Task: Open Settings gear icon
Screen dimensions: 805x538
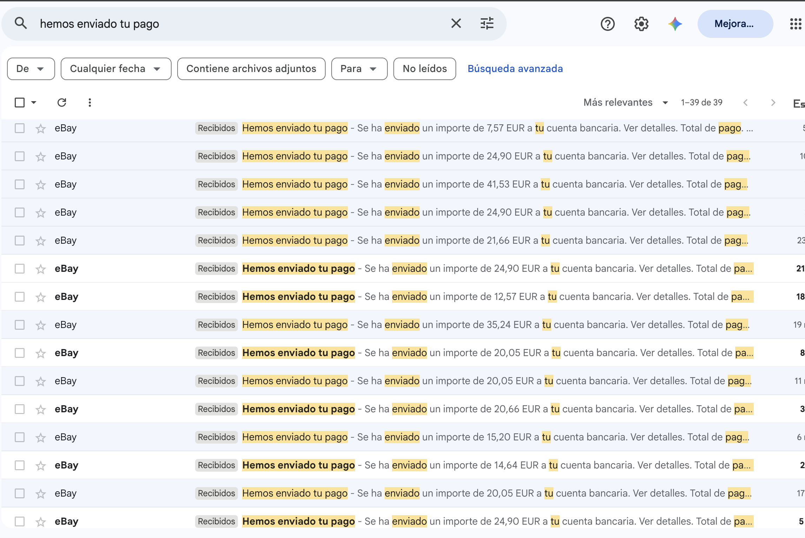Action: point(641,24)
